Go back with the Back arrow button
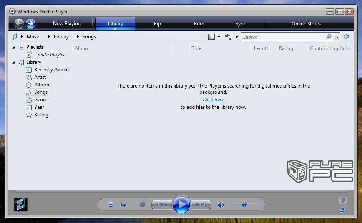This screenshot has width=362, height=223. click(x=19, y=23)
